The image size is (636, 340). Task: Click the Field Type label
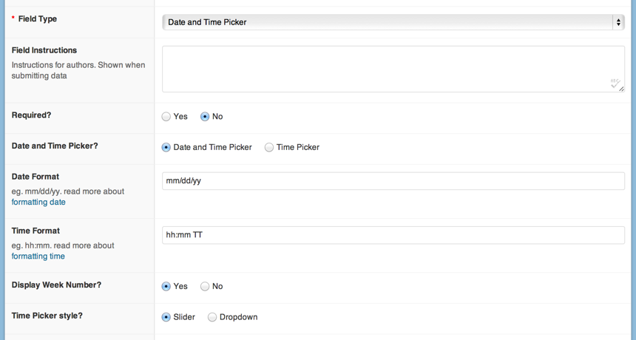pos(37,19)
